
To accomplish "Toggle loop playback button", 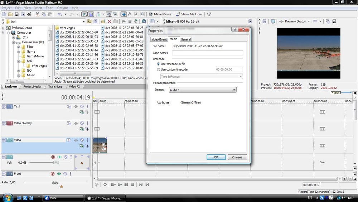I will (105, 185).
